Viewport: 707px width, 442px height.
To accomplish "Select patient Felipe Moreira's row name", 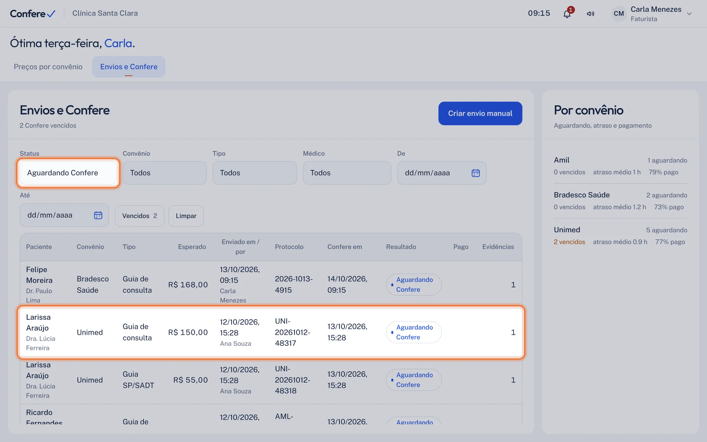I will (39, 275).
